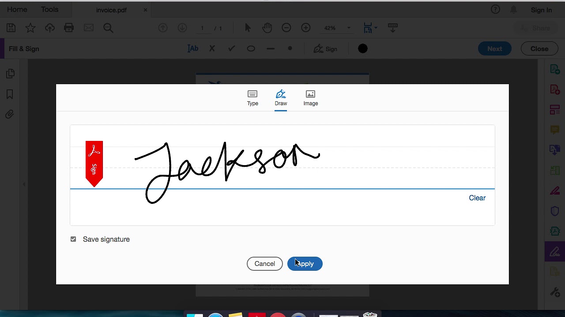Select the dot tool
This screenshot has height=317, width=565.
290,48
